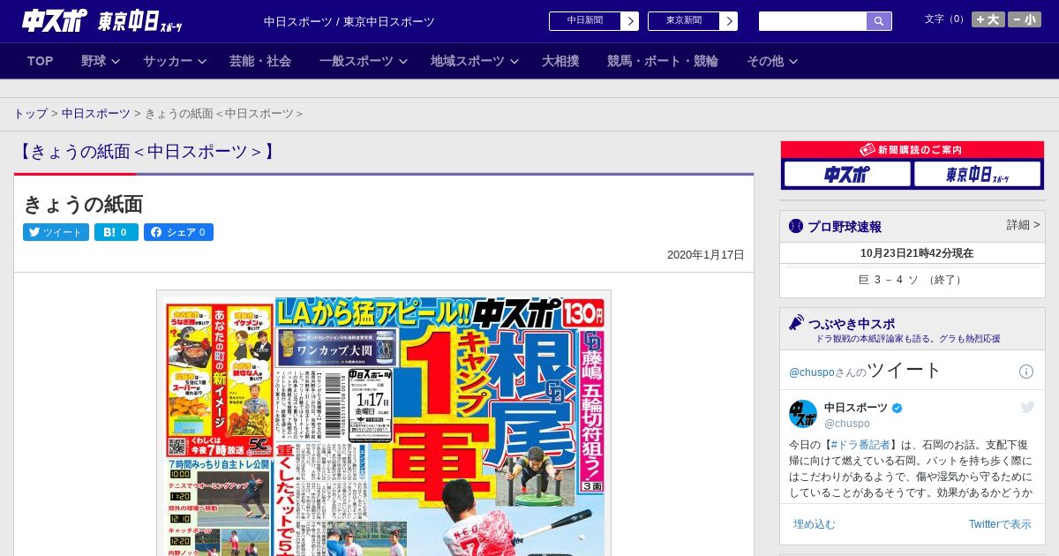Open 芸能・社会 navigation item
The height and width of the screenshot is (556, 1059).
point(260,61)
